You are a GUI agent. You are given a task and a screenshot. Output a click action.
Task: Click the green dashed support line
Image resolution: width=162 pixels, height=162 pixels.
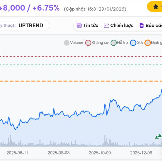tap(81, 65)
